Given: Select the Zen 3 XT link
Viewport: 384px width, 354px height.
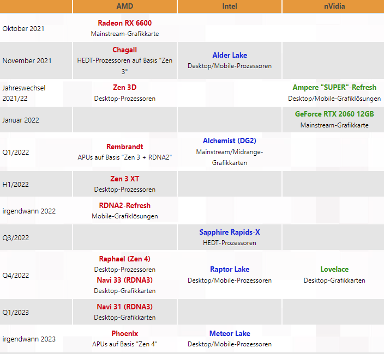Looking at the screenshot, I should point(124,179).
